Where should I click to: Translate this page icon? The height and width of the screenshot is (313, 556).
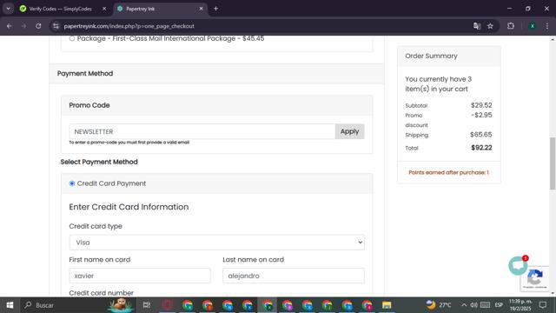(477, 26)
